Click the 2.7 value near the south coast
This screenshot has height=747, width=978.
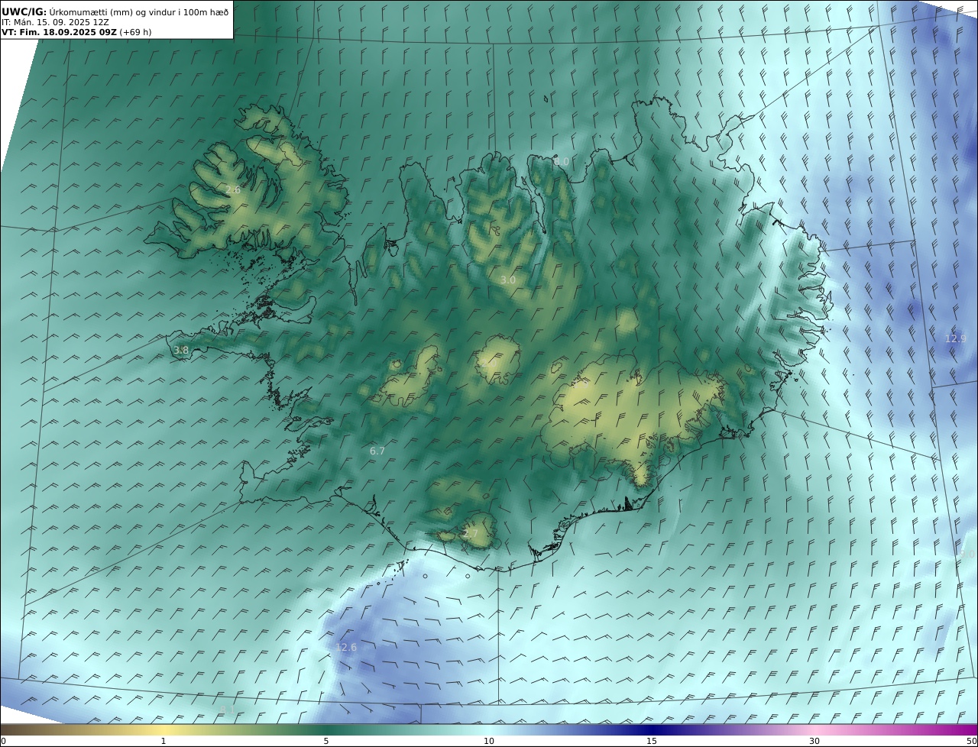tap(470, 534)
